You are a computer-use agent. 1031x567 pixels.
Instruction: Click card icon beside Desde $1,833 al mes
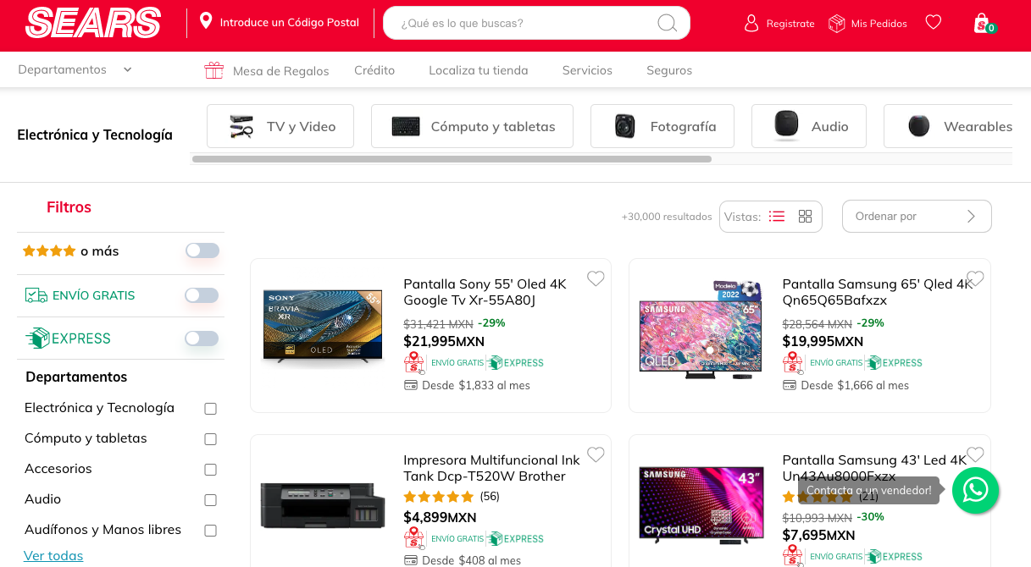[x=411, y=385]
